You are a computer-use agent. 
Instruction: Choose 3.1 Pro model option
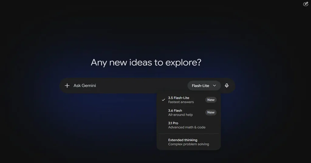pos(189,125)
